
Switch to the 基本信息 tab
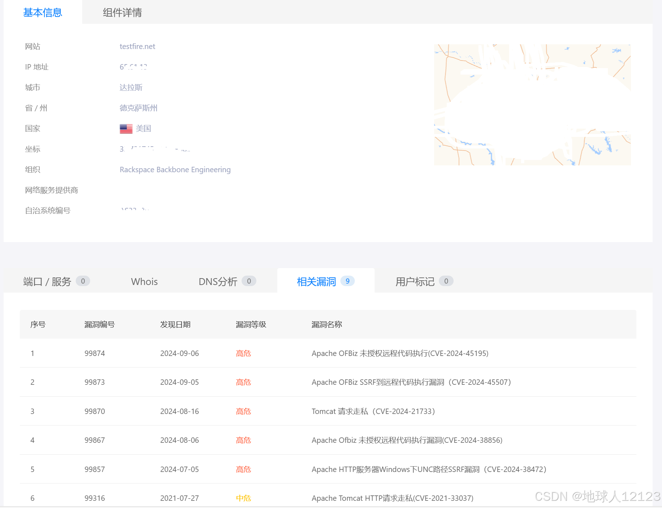tap(43, 13)
